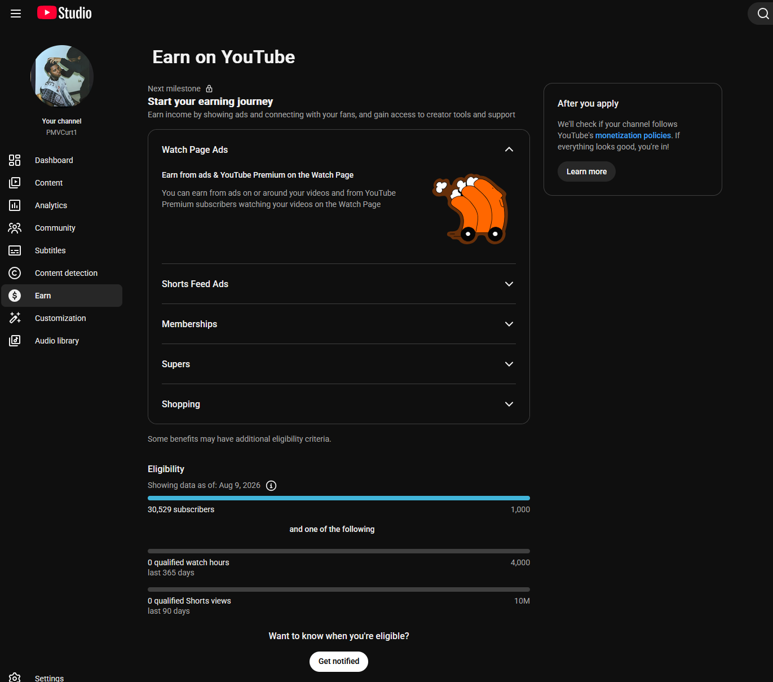This screenshot has height=682, width=773.
Task: Click the 'After you apply' heading
Action: (588, 103)
